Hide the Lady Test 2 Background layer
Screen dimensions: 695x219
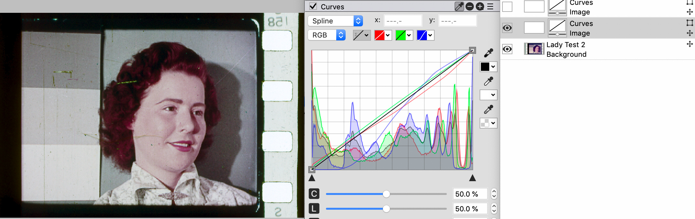tap(507, 49)
